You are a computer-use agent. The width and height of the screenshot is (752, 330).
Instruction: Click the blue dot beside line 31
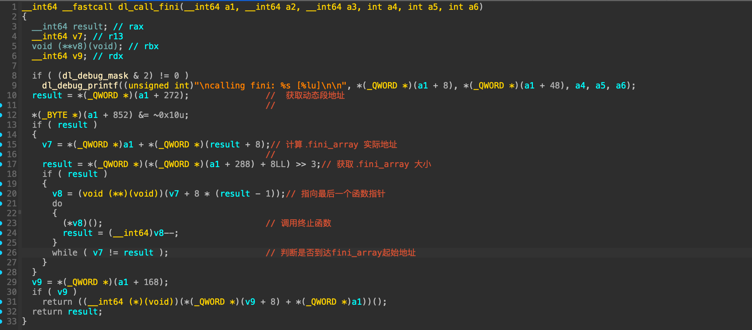1,302
